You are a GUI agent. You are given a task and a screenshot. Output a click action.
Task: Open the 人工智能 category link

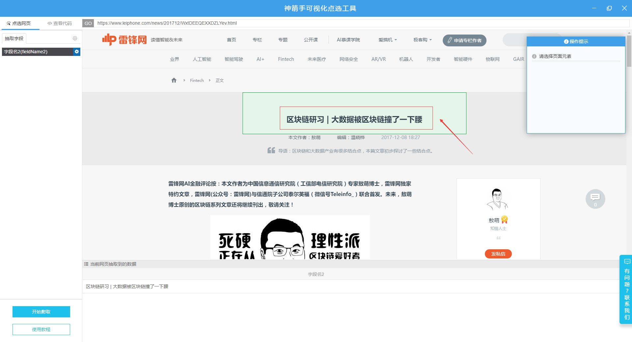(x=202, y=59)
